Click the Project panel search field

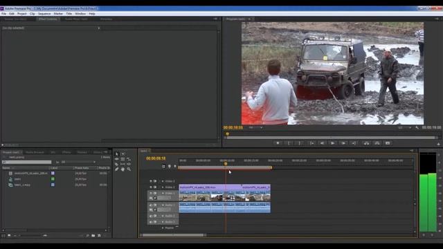coord(26,162)
